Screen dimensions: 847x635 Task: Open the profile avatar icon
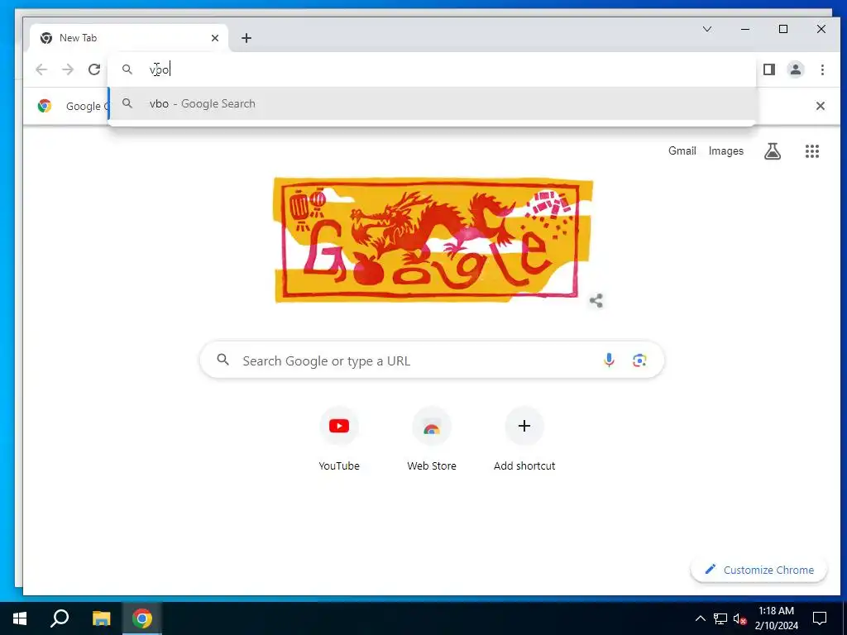point(795,69)
